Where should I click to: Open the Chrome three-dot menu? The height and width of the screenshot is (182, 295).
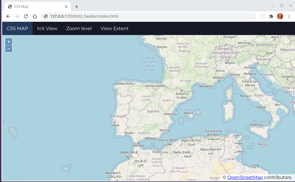pos(289,16)
